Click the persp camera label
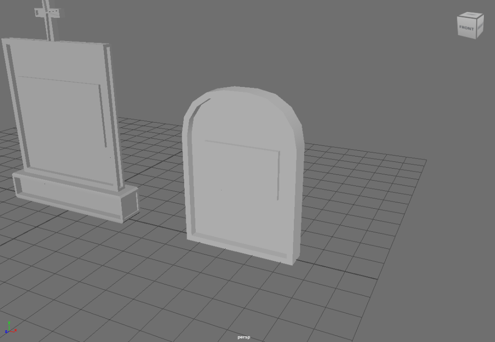The height and width of the screenshot is (342, 495). click(244, 337)
